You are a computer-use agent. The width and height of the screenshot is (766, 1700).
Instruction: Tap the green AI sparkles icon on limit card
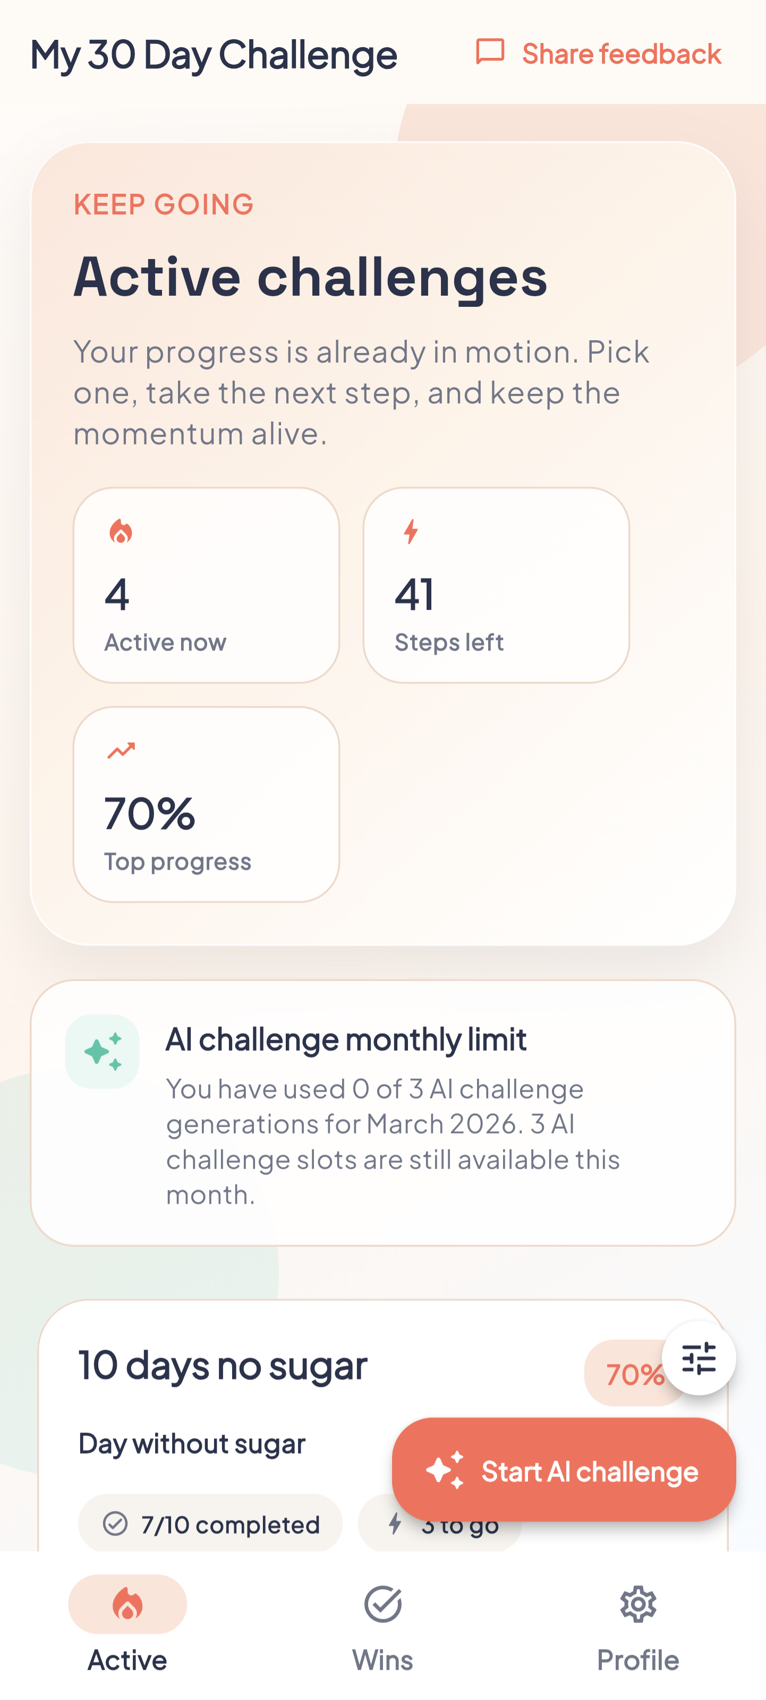click(104, 1051)
